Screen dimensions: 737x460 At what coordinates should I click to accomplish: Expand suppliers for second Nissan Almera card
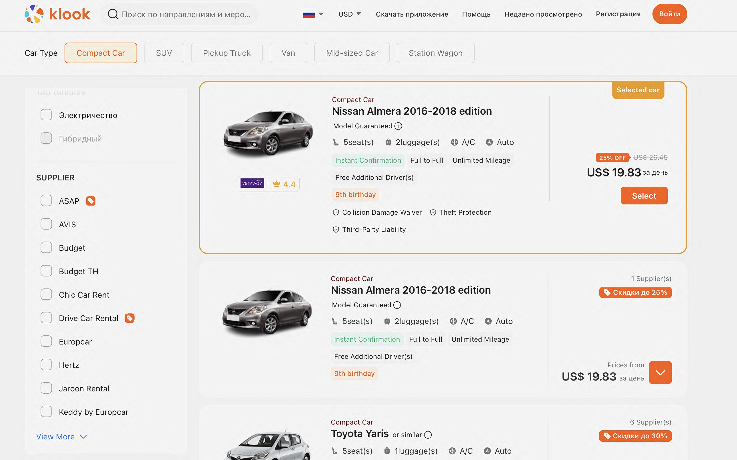[660, 373]
